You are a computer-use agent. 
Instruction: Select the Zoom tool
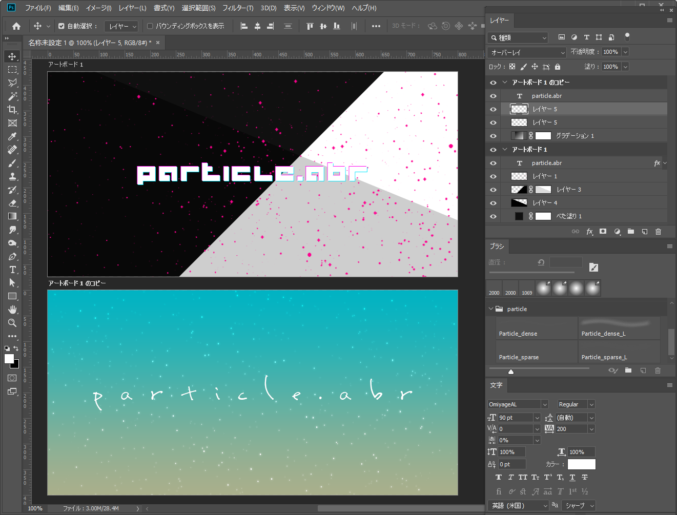click(x=12, y=323)
